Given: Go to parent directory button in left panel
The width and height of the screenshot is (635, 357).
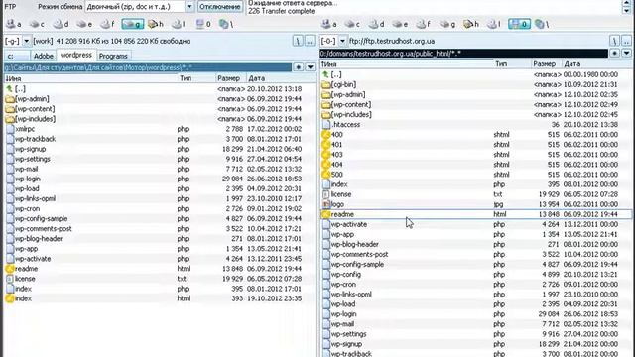Looking at the screenshot, I should point(310,41).
